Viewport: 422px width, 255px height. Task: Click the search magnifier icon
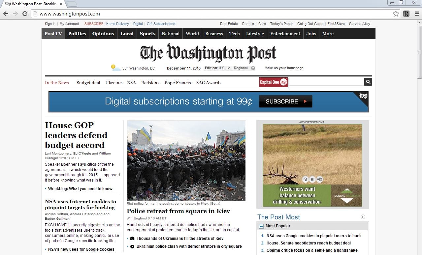[x=368, y=82]
